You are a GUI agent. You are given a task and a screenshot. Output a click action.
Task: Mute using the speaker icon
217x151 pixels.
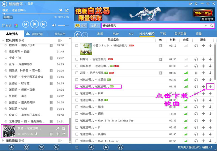point(54,25)
